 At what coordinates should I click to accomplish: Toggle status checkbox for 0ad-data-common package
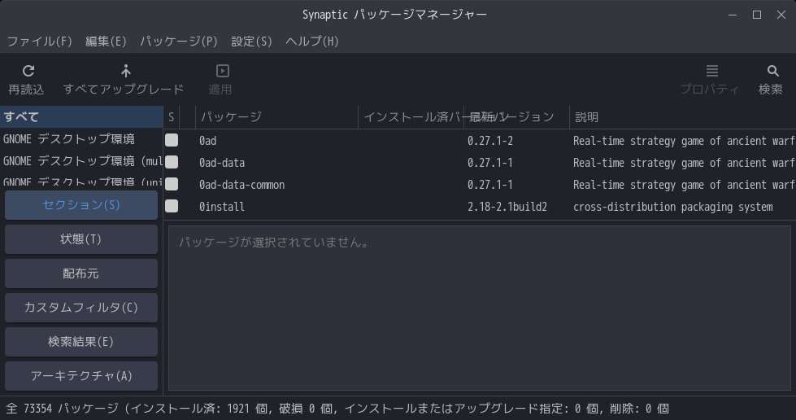tap(172, 185)
